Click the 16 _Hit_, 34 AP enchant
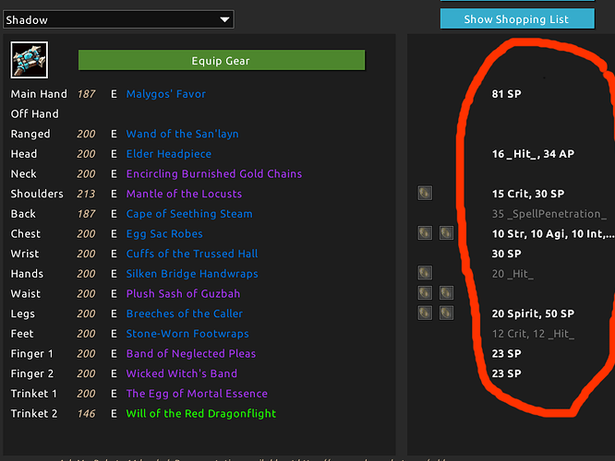This screenshot has width=615, height=461. (534, 154)
